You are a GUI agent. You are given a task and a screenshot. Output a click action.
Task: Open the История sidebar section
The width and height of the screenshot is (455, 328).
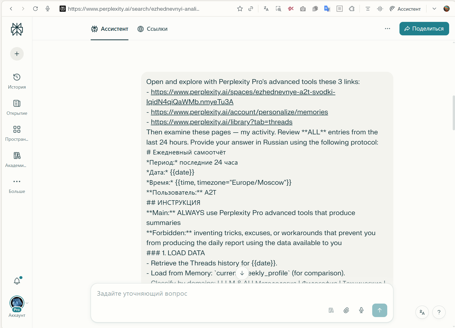pos(17,81)
